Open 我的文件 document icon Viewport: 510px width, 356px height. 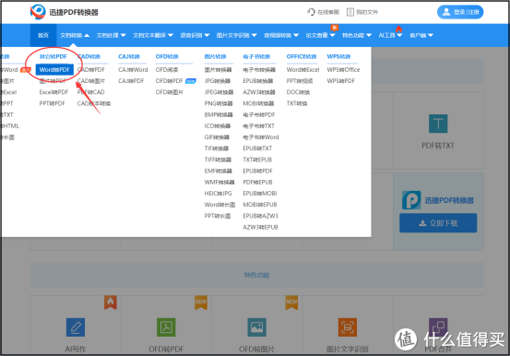[350, 12]
